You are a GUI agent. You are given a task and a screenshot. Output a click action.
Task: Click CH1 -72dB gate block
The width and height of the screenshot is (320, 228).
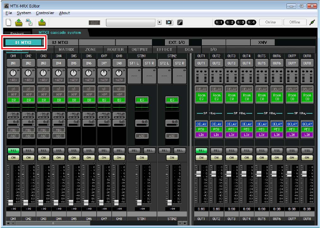coord(13,115)
